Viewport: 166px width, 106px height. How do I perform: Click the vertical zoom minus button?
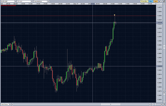(x=164, y=102)
